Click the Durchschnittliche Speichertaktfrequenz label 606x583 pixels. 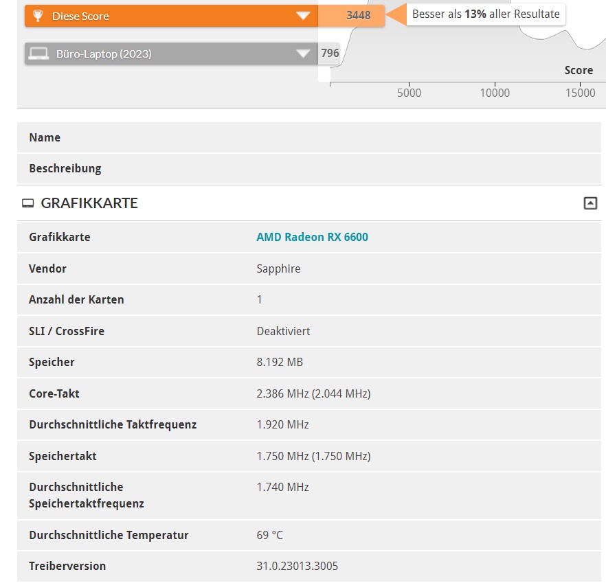pyautogui.click(x=87, y=495)
